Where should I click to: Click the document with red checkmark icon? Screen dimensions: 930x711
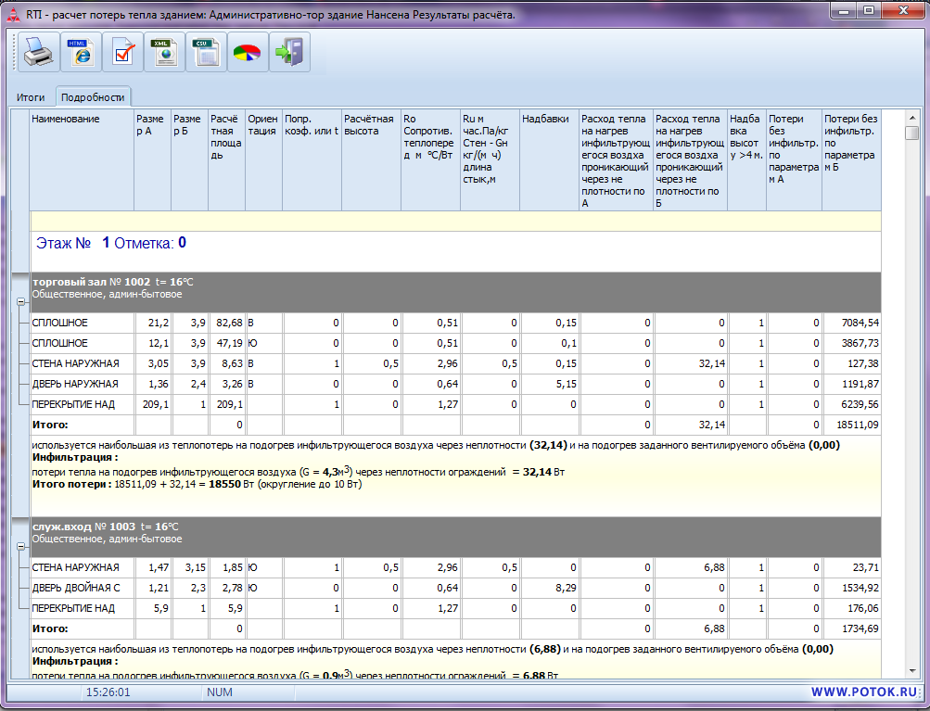click(122, 53)
